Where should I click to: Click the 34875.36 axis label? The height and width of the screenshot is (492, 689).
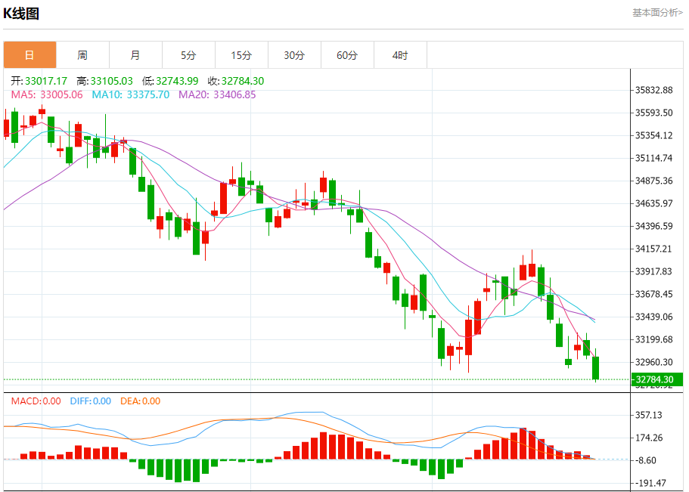[654, 181]
